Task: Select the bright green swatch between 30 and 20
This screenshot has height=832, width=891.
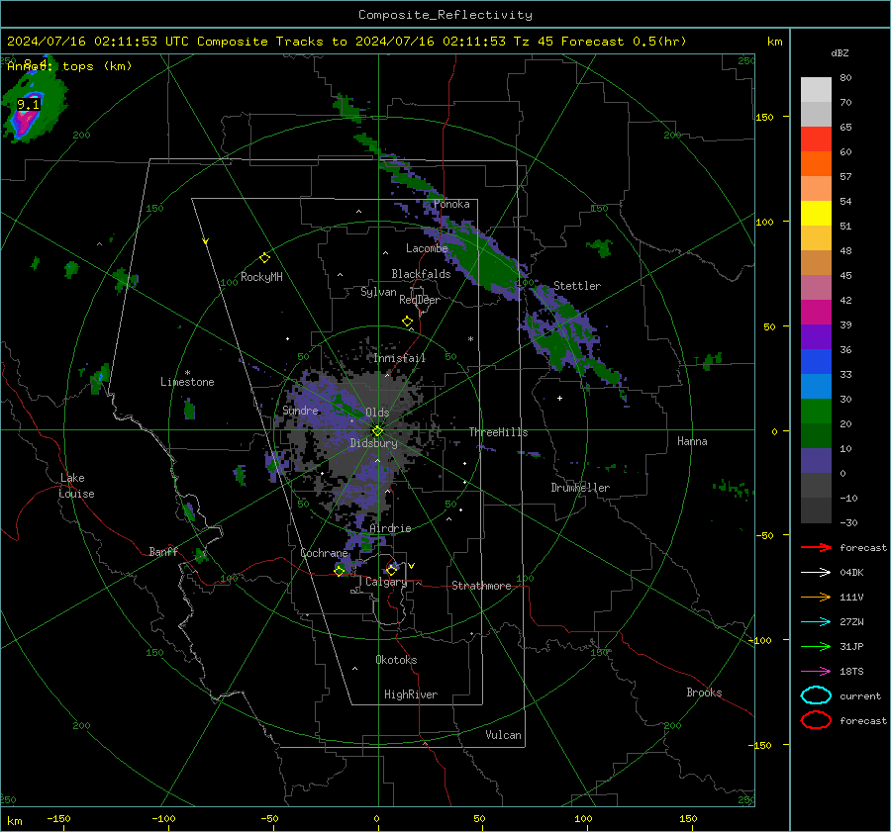Action: [x=816, y=412]
